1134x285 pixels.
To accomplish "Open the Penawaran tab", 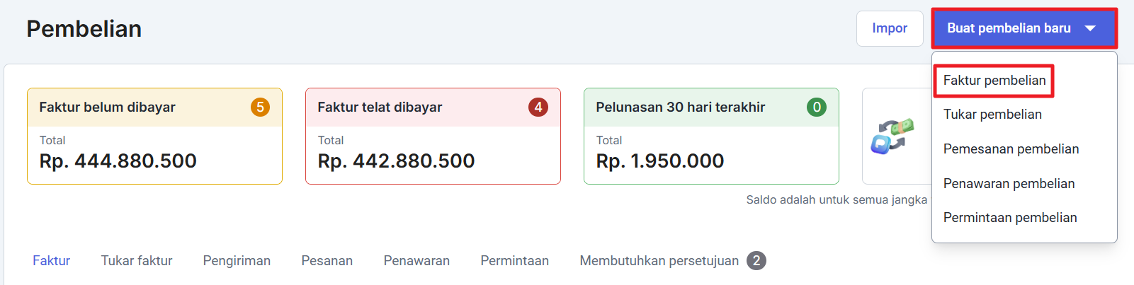I will click(x=416, y=261).
